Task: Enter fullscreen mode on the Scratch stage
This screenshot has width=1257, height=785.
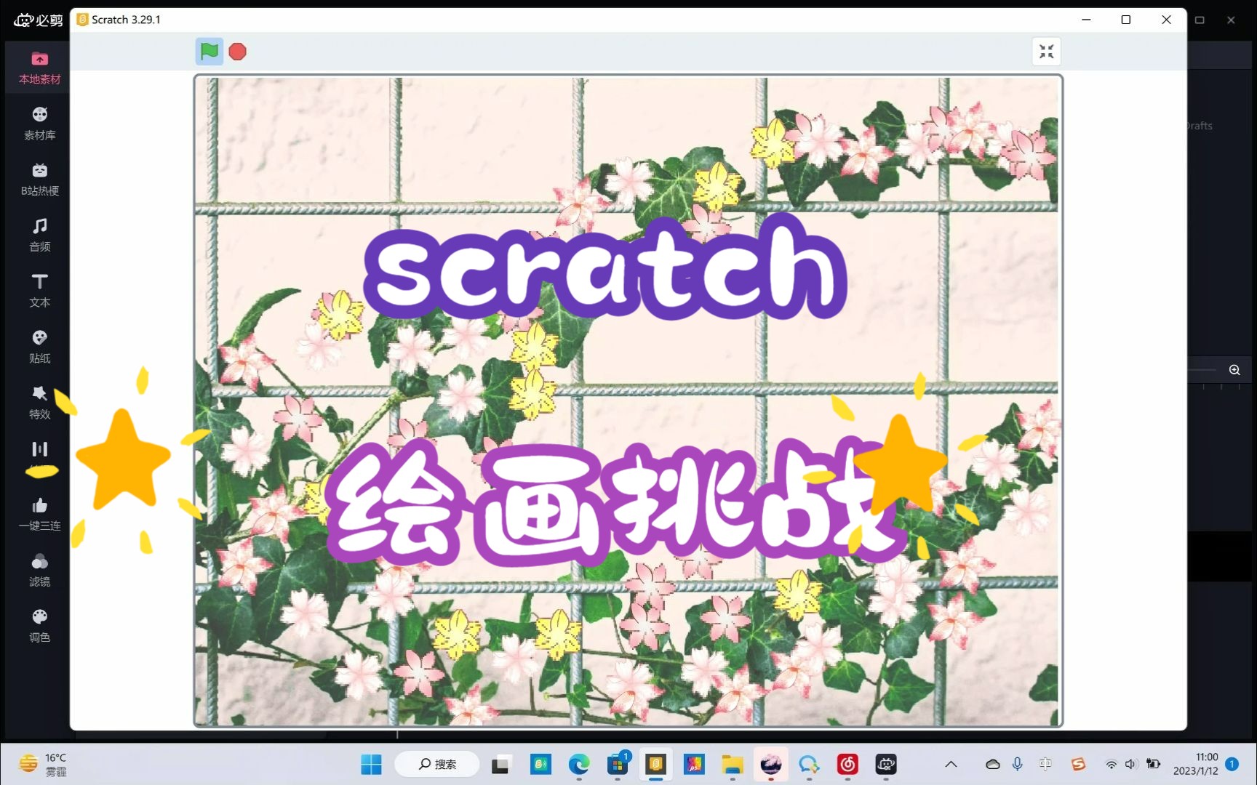Action: [x=1046, y=51]
